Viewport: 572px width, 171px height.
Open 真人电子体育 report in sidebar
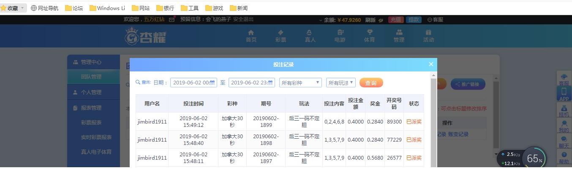tap(96, 152)
